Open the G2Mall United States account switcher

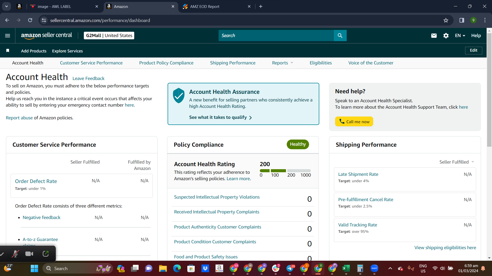tap(109, 36)
